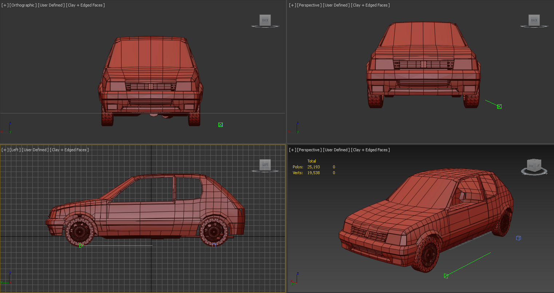Click the BACK ViewCube in the front-facing Perspective viewport
Image resolution: width=554 pixels, height=293 pixels.
pyautogui.click(x=534, y=20)
